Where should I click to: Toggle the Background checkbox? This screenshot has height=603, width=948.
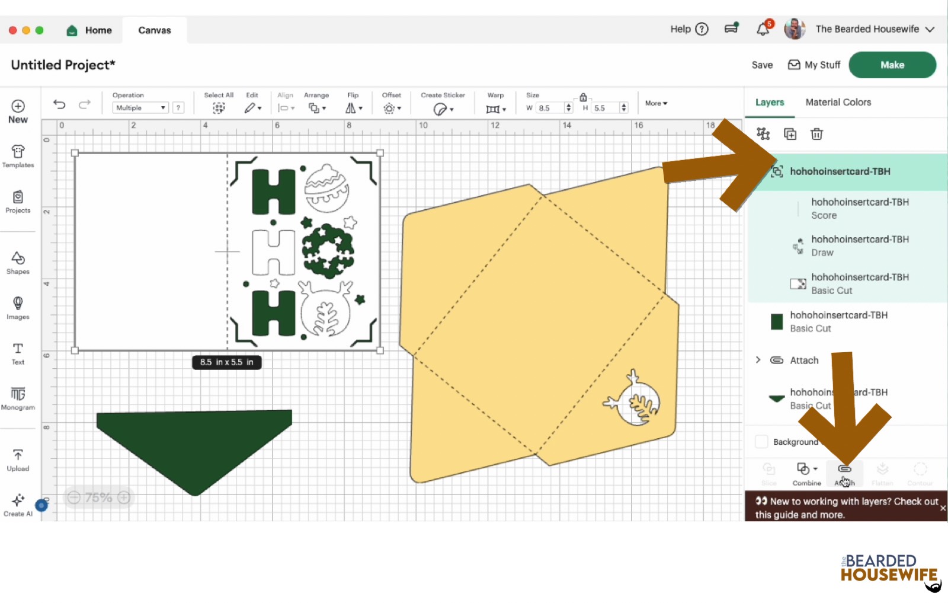click(x=761, y=442)
